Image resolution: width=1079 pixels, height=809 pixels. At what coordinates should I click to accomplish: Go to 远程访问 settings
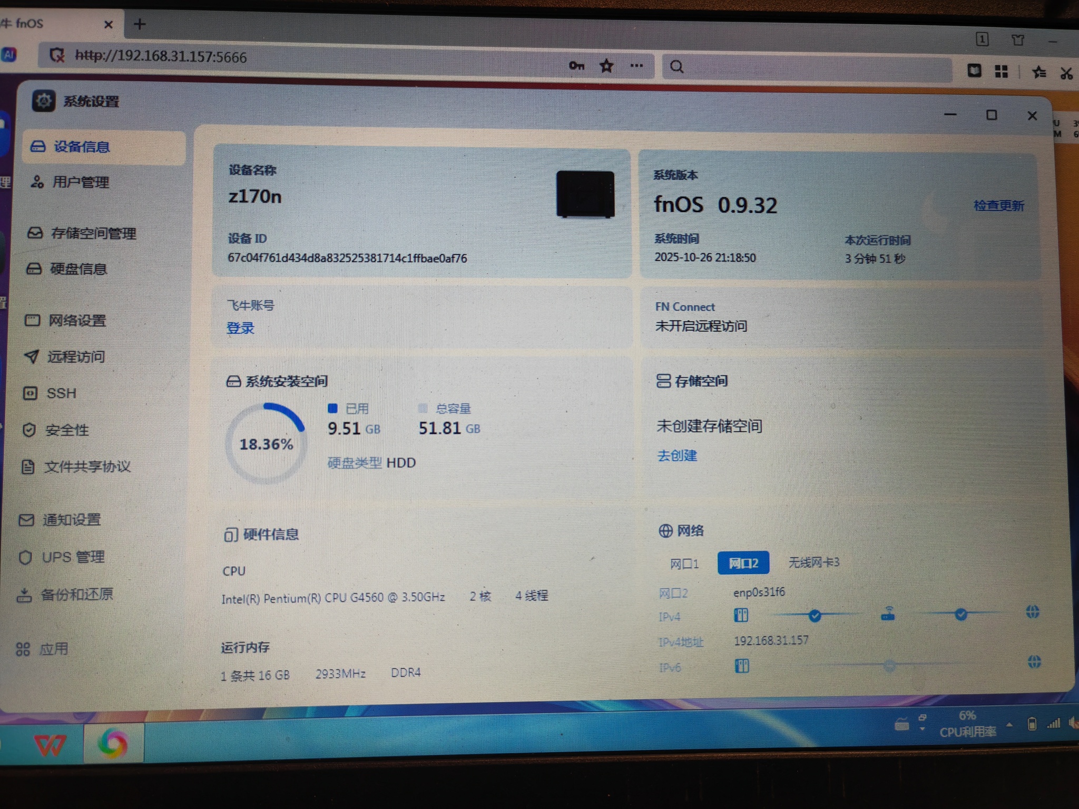pos(75,357)
